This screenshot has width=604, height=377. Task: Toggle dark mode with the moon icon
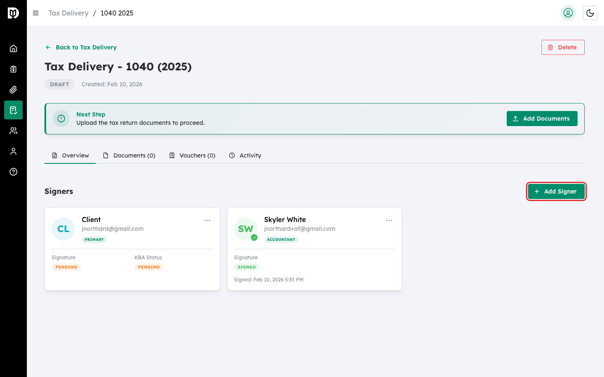tap(590, 13)
